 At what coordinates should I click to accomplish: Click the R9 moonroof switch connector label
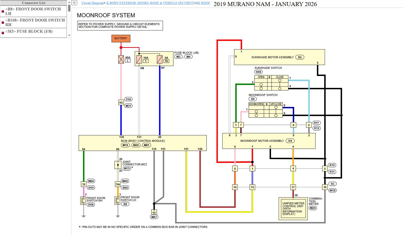click(253, 99)
